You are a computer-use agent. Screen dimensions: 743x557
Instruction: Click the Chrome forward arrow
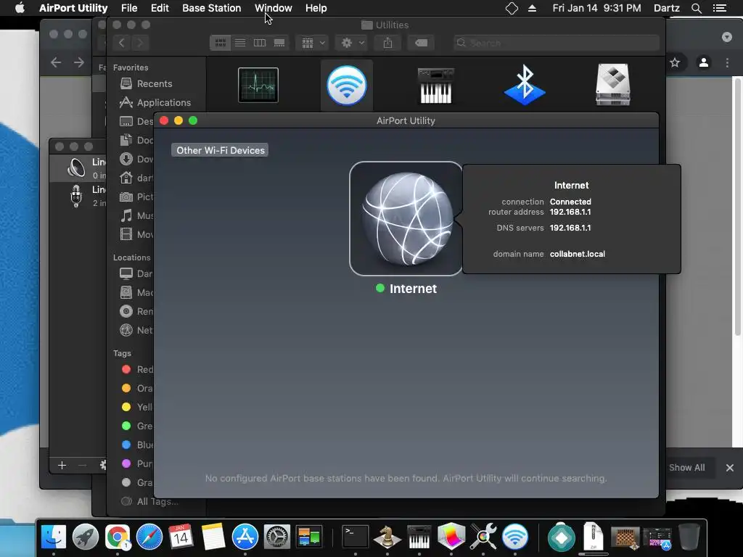79,62
